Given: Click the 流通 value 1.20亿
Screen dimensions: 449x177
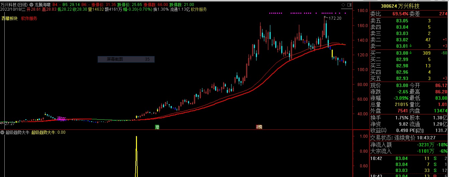Looking at the screenshot, I should (440, 124).
